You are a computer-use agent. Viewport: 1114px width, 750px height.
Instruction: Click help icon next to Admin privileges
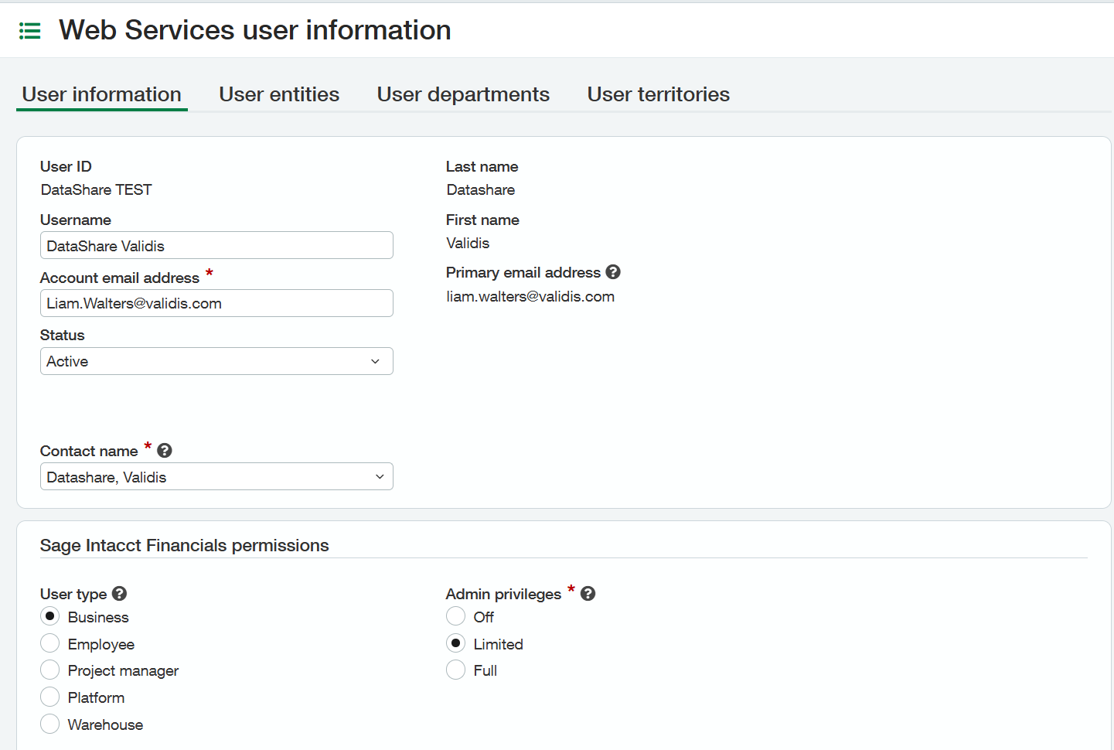588,594
